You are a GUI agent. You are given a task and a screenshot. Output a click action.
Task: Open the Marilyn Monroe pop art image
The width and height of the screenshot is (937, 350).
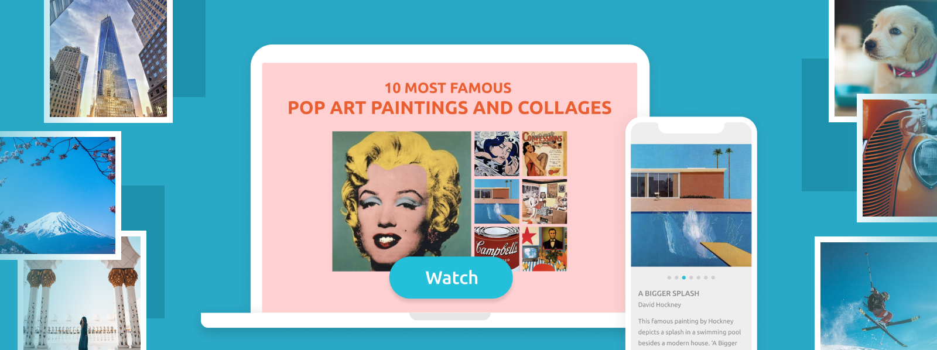click(402, 201)
